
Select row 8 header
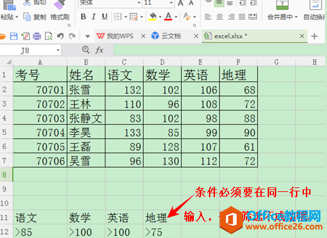(7, 175)
